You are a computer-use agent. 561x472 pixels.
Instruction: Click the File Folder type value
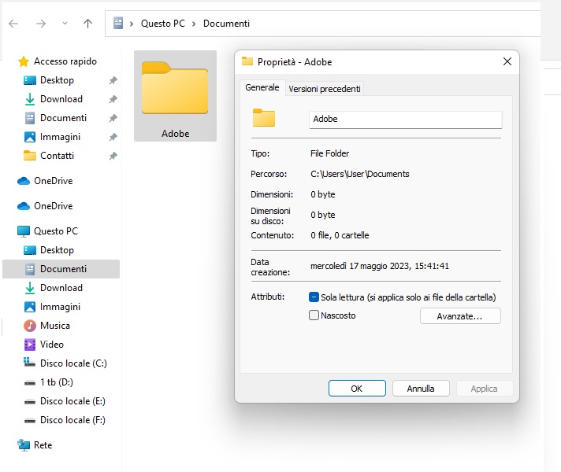329,153
